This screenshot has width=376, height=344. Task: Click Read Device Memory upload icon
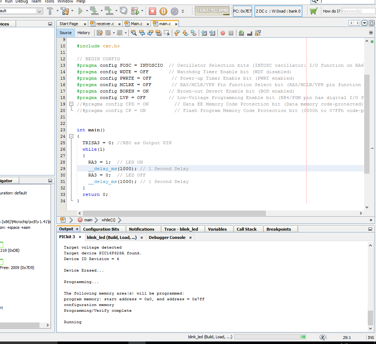(x=109, y=11)
